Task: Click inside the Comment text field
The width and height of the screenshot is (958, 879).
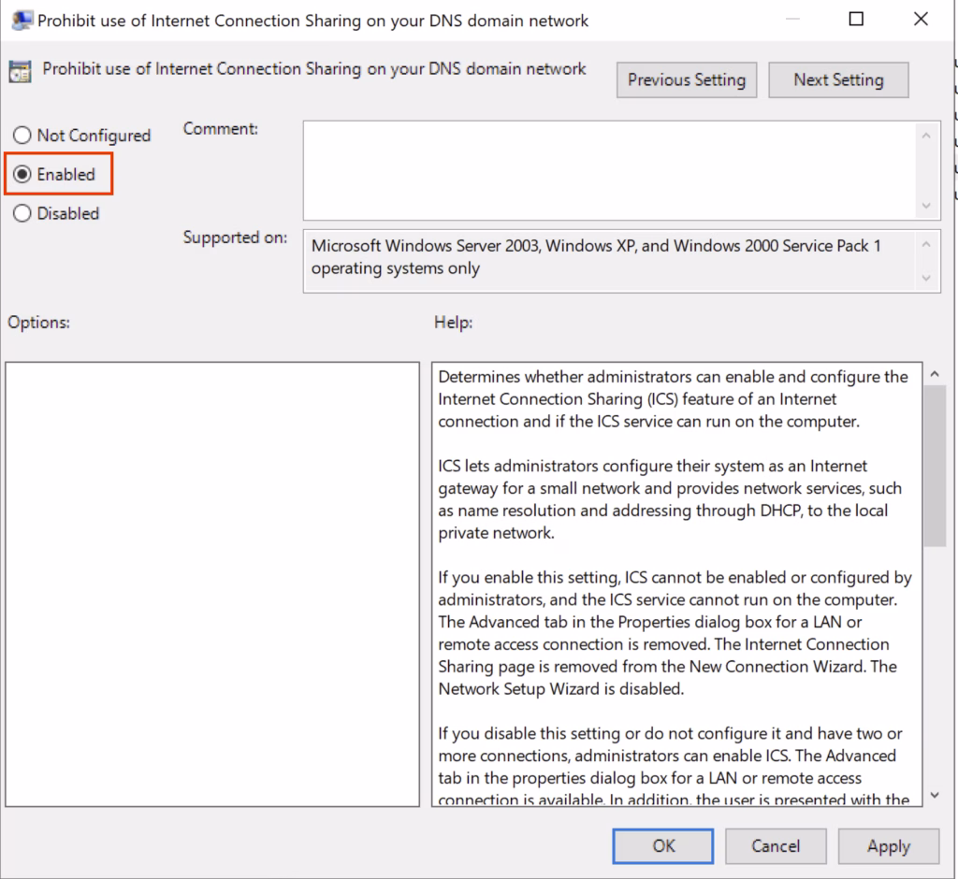Action: pyautogui.click(x=608, y=170)
